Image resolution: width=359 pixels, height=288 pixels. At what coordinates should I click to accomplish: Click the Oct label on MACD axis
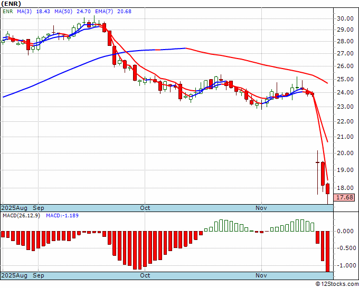(x=145, y=275)
